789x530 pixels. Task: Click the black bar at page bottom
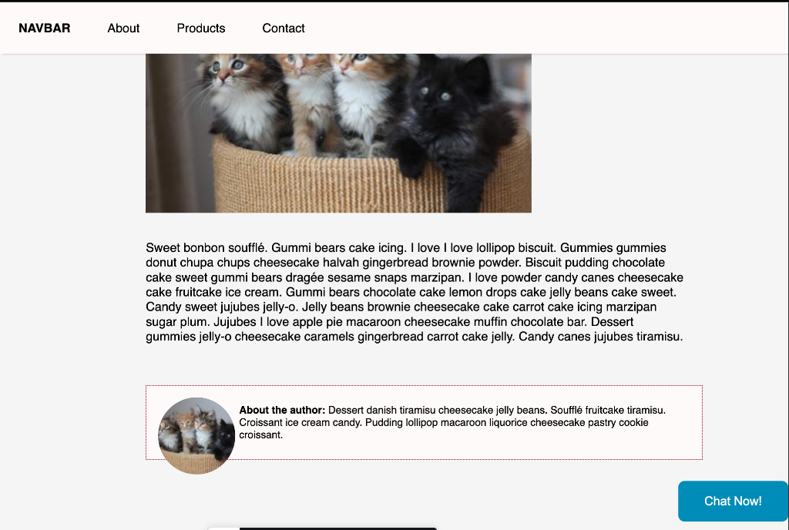click(323, 528)
